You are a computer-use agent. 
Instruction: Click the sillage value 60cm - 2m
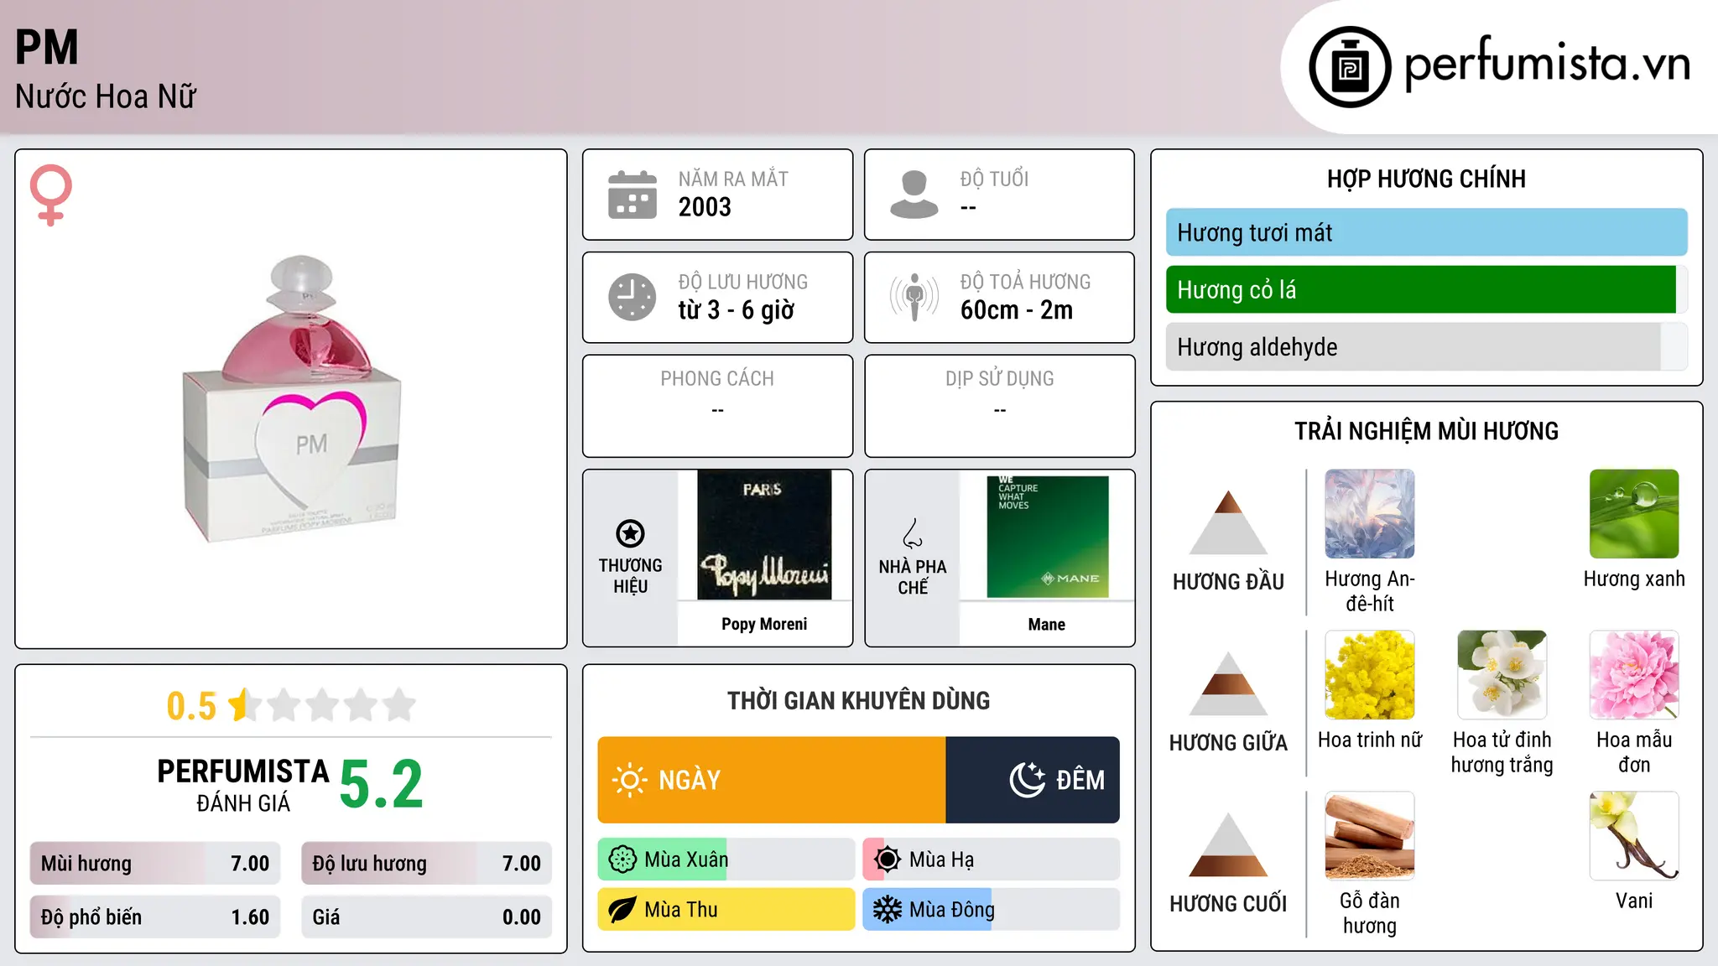click(1017, 310)
